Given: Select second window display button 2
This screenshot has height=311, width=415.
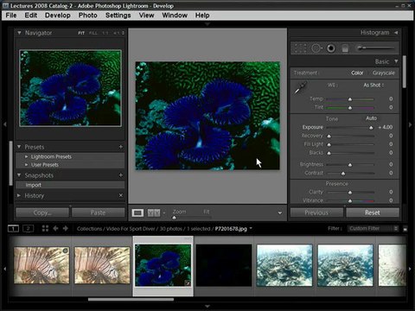Looking at the screenshot, I should coord(28,229).
